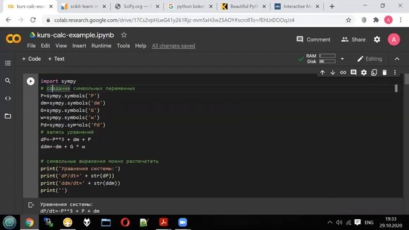Open Chrome profile avatar in toolbar
This screenshot has width=409, height=230.
(x=388, y=20)
